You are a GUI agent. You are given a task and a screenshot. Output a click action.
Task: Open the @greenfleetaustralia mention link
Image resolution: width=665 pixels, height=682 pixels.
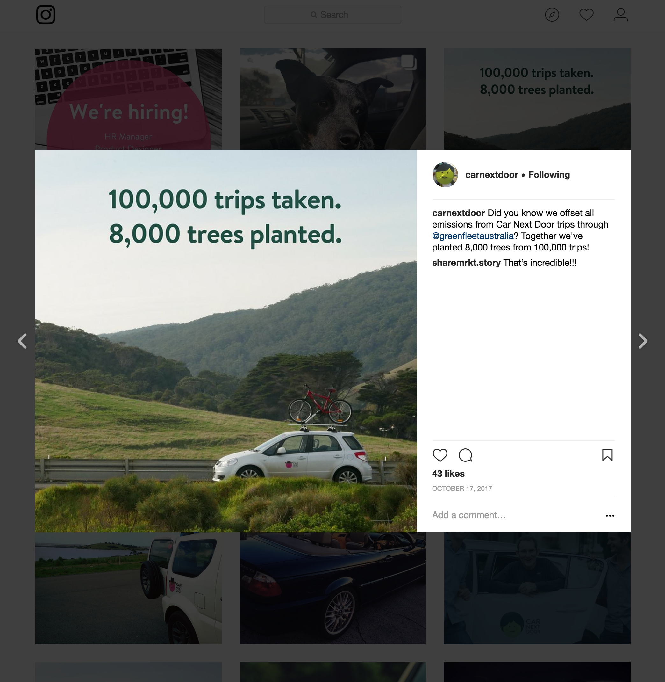pos(473,236)
